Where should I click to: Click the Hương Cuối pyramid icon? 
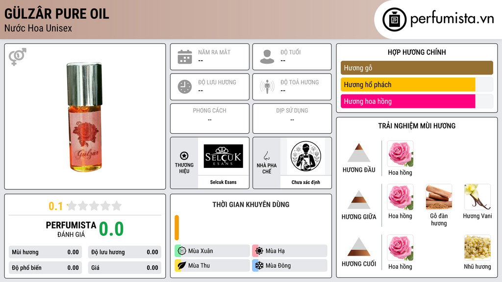pos(359,247)
